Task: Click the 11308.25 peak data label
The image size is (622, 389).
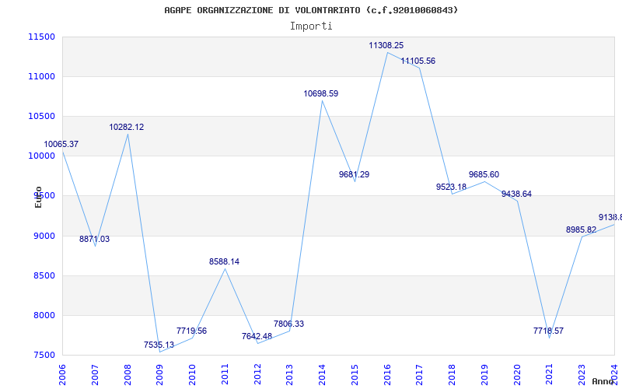Action: click(386, 45)
